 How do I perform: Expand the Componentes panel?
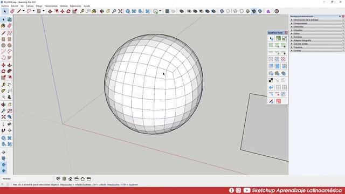[317, 23]
